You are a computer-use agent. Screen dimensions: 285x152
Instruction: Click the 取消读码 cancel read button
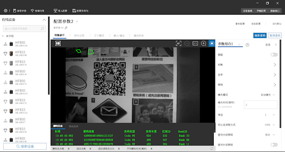(275, 36)
